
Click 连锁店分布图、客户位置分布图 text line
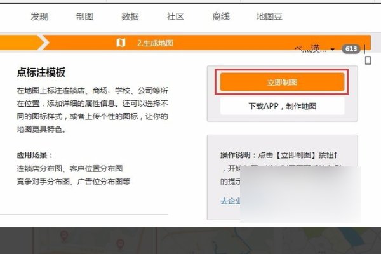coord(70,168)
